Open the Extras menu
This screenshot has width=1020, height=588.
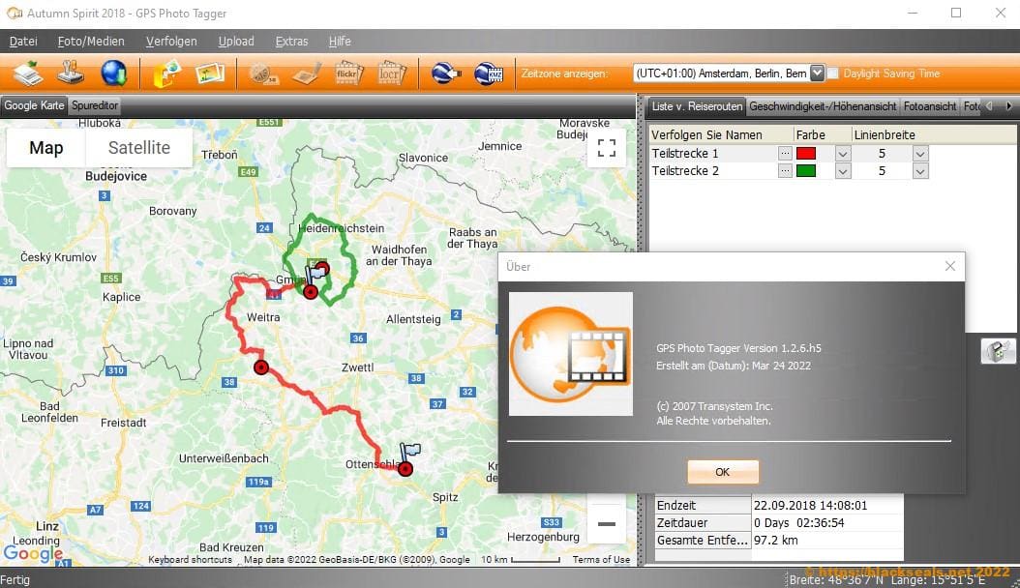(x=291, y=42)
